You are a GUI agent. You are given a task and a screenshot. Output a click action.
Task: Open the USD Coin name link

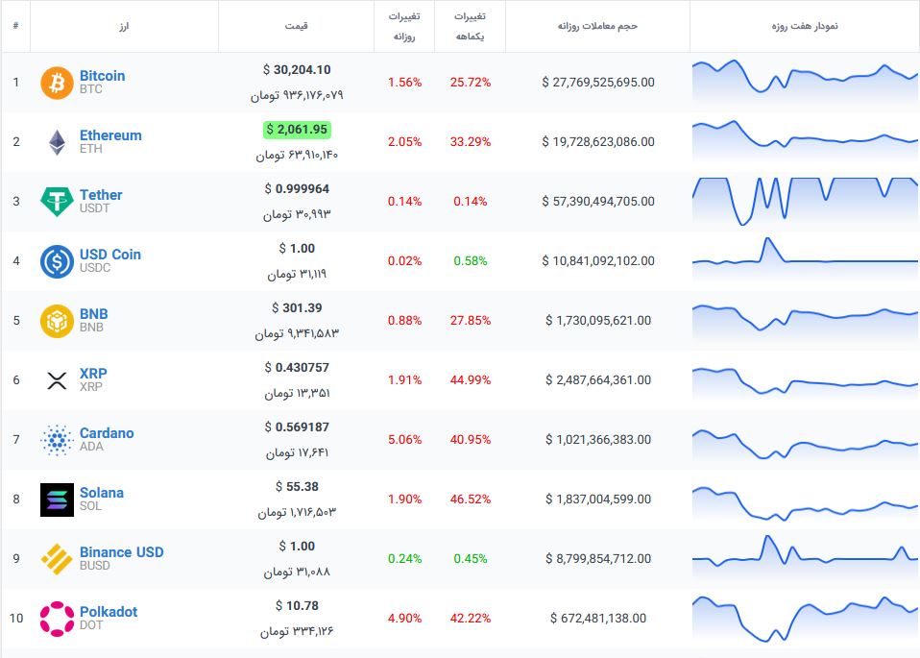pyautogui.click(x=110, y=255)
